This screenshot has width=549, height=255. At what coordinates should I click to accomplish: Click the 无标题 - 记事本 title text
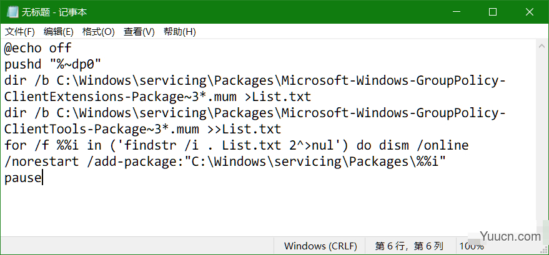coord(54,12)
